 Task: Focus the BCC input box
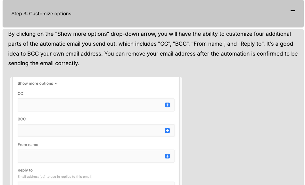(x=96, y=130)
